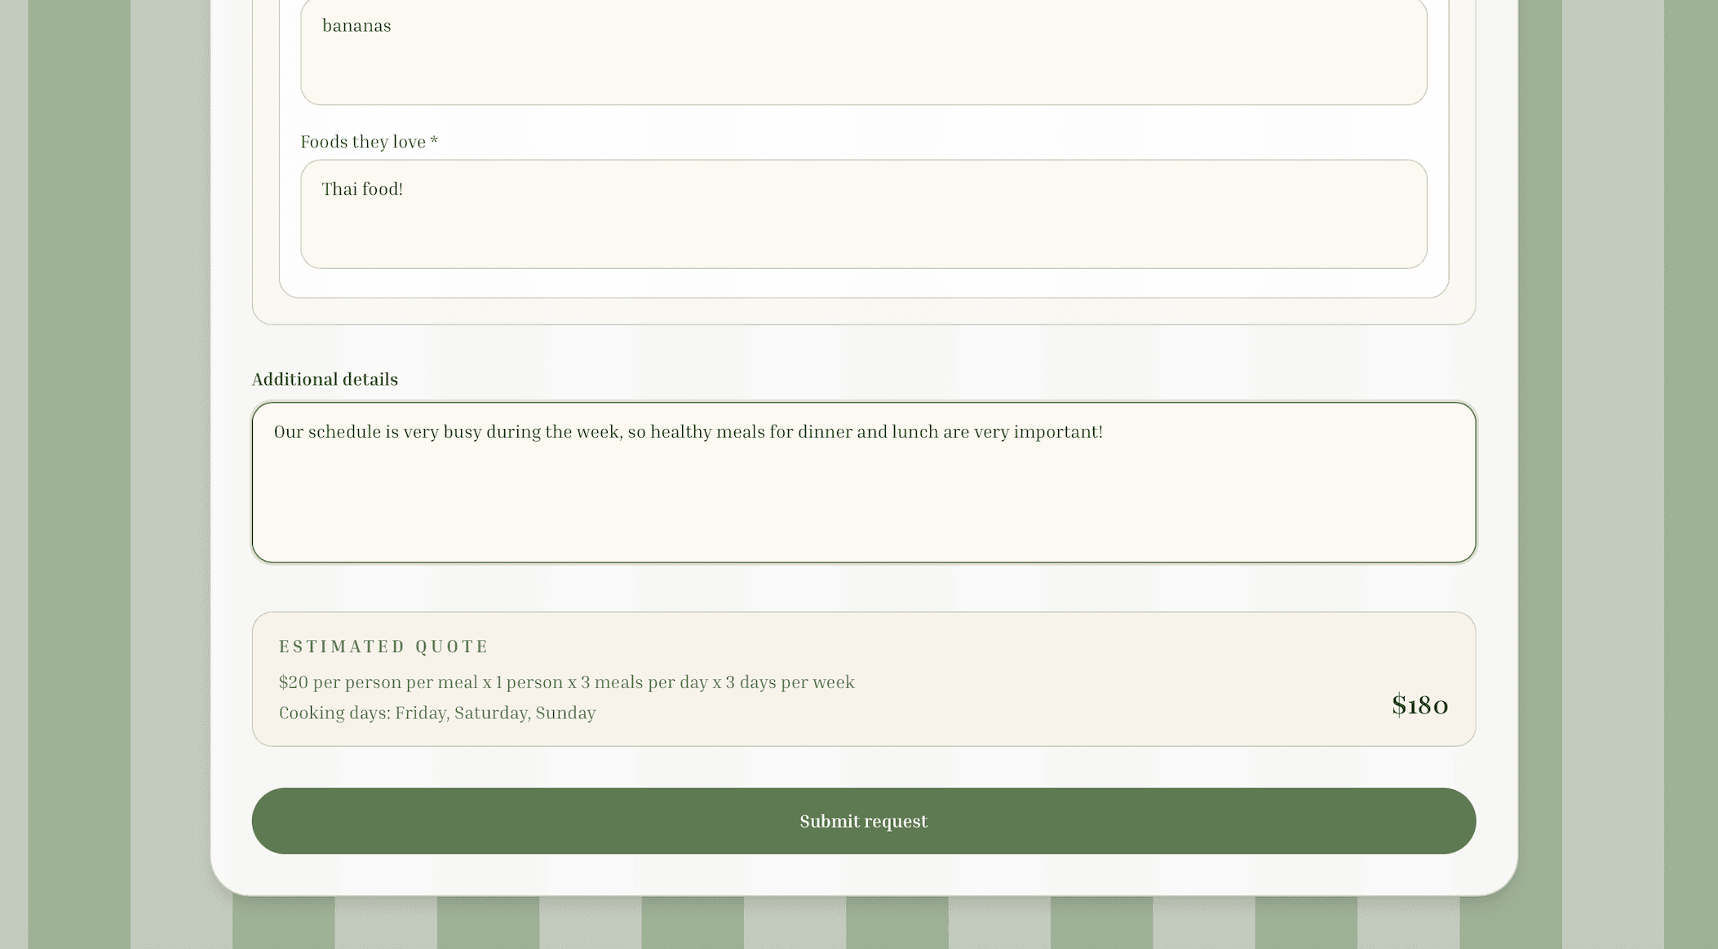Click the Additional details label
Image resolution: width=1718 pixels, height=949 pixels.
[325, 379]
